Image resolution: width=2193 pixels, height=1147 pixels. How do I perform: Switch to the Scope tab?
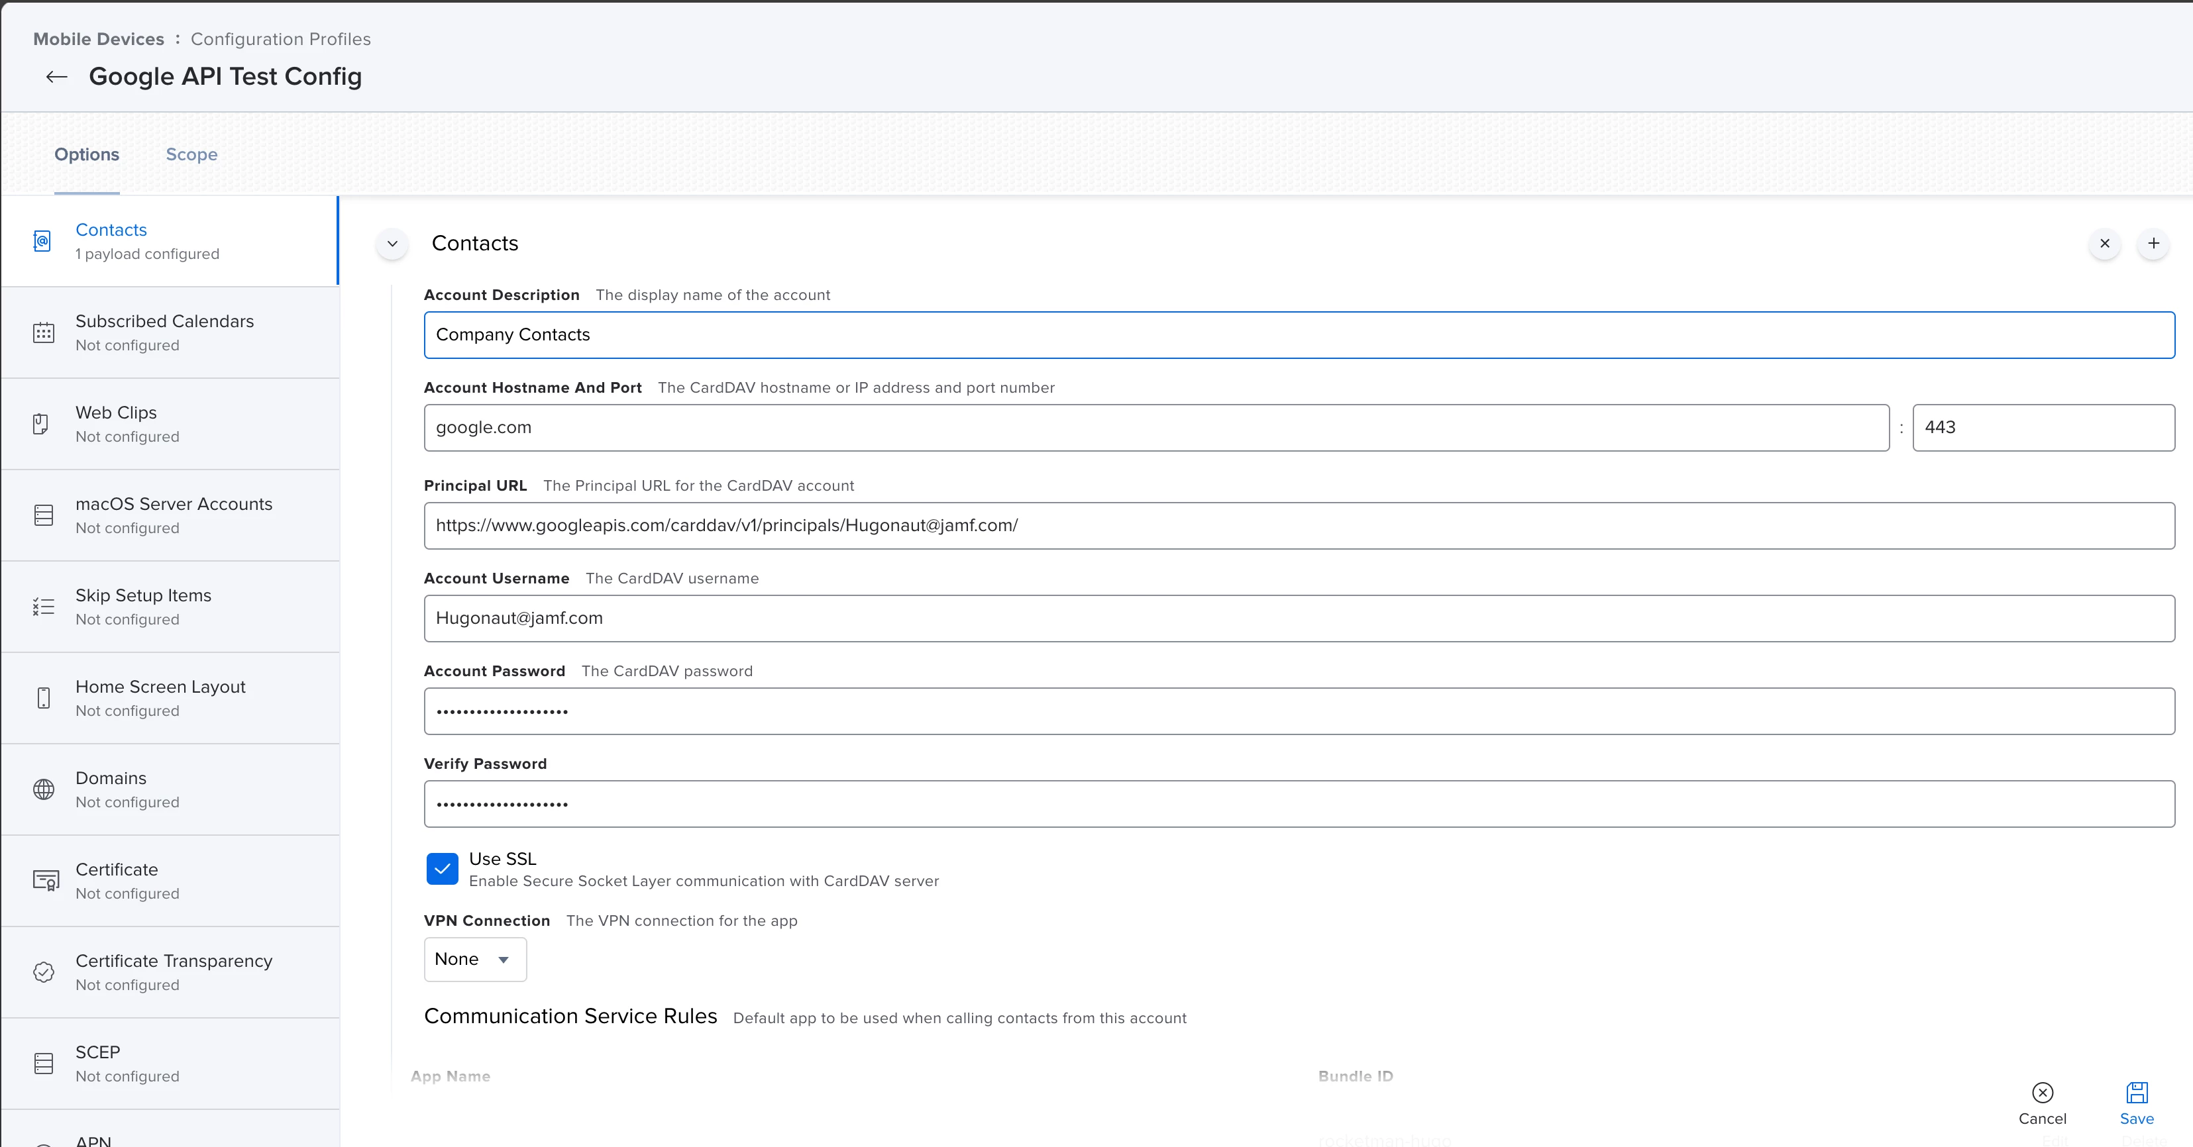coord(191,155)
